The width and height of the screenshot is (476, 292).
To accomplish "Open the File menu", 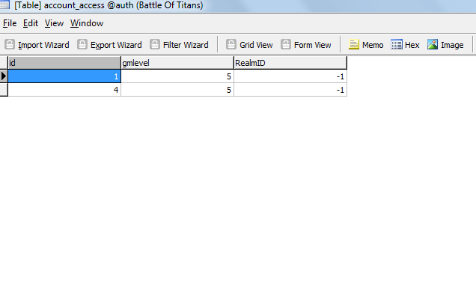I will (10, 23).
